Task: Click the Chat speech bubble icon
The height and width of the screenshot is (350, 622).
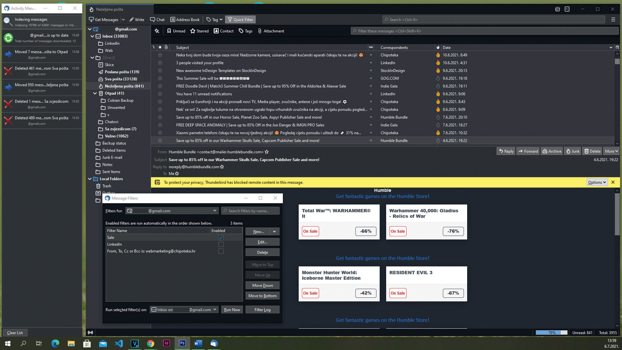Action: click(x=153, y=19)
